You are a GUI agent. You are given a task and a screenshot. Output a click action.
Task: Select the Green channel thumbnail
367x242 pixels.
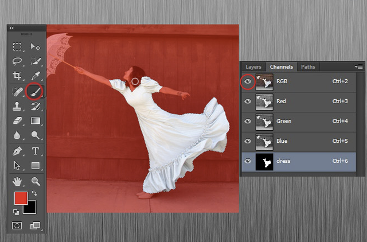pyautogui.click(x=264, y=122)
